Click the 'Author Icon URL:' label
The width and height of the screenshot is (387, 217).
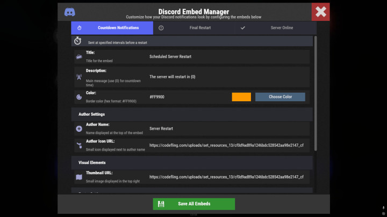click(100, 141)
